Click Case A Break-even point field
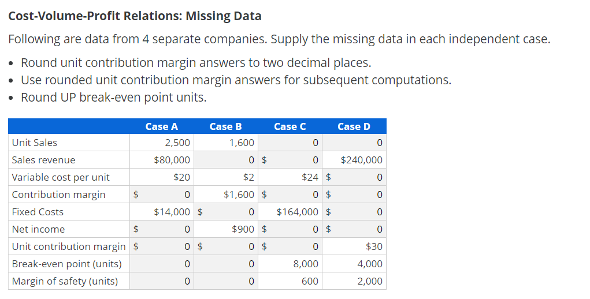The height and width of the screenshot is (299, 590). click(162, 264)
